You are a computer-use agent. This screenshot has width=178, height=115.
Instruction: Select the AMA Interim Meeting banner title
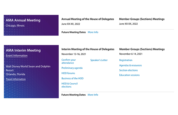[23, 50]
